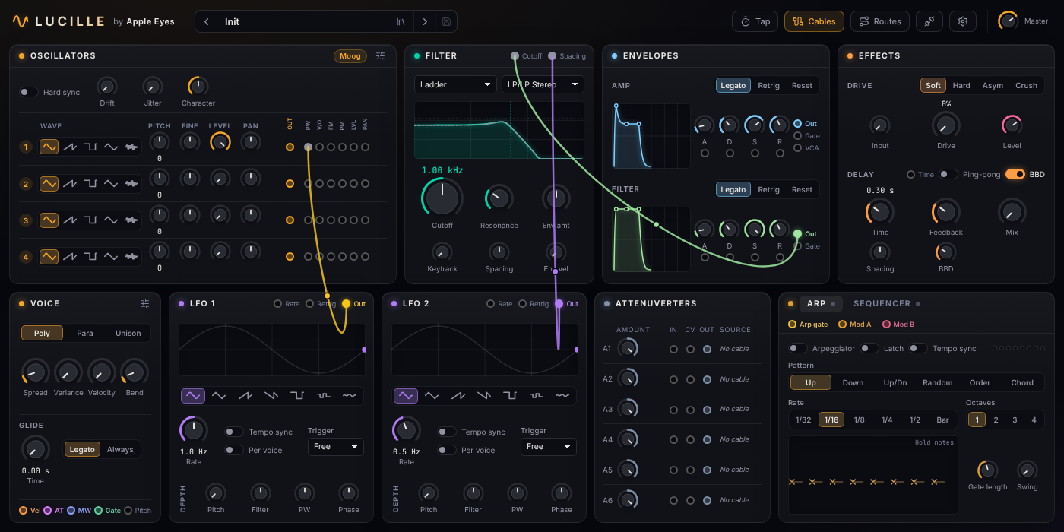
Task: Click oscillator 2 OUT jack
Action: tap(290, 183)
